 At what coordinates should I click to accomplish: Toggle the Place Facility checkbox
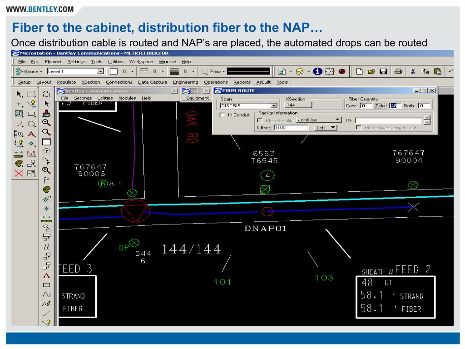tap(260, 120)
